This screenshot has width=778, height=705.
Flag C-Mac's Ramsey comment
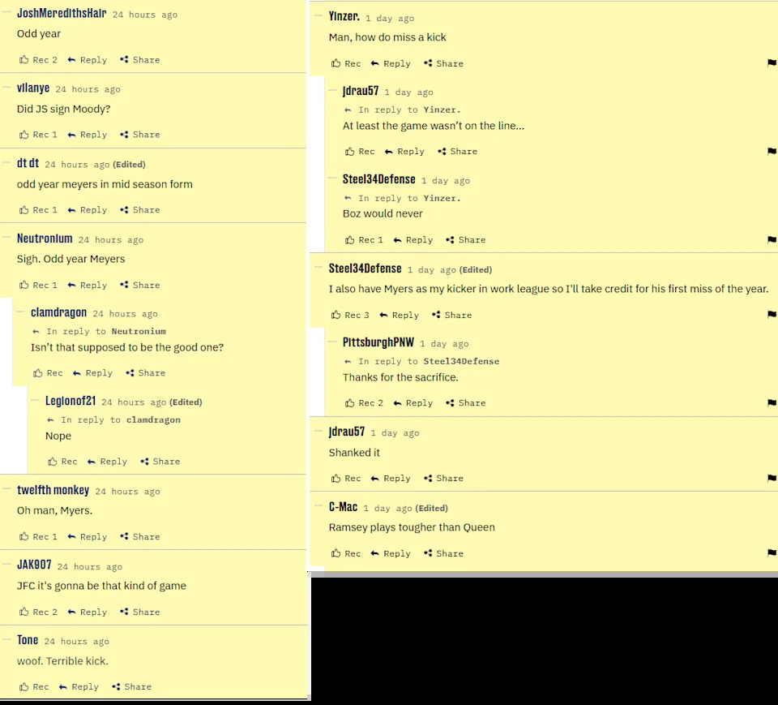[x=772, y=552]
